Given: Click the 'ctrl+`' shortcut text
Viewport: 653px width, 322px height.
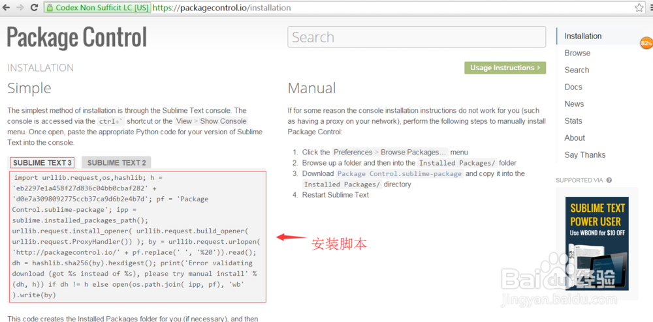Looking at the screenshot, I should pyautogui.click(x=111, y=121).
